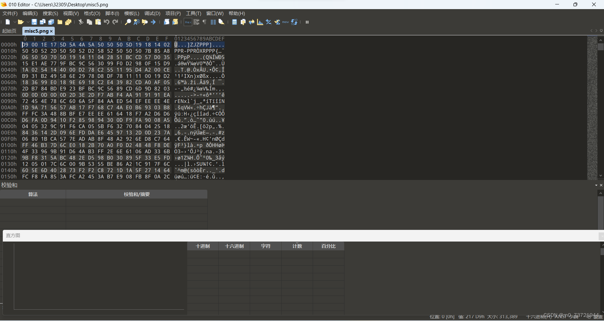This screenshot has width=604, height=321.
Task: Open the Goto Address tool
Action: [x=153, y=22]
